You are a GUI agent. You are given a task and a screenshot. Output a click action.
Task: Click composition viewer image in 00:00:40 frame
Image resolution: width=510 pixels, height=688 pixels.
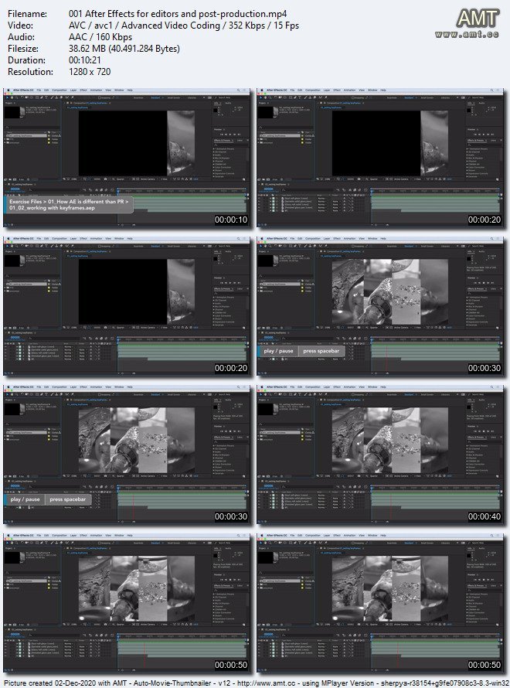pyautogui.click(x=390, y=440)
